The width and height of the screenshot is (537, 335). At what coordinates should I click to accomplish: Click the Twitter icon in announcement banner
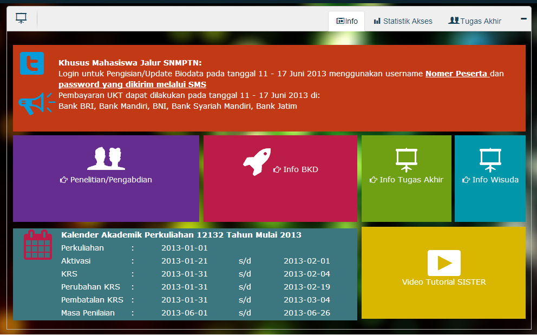pos(32,63)
